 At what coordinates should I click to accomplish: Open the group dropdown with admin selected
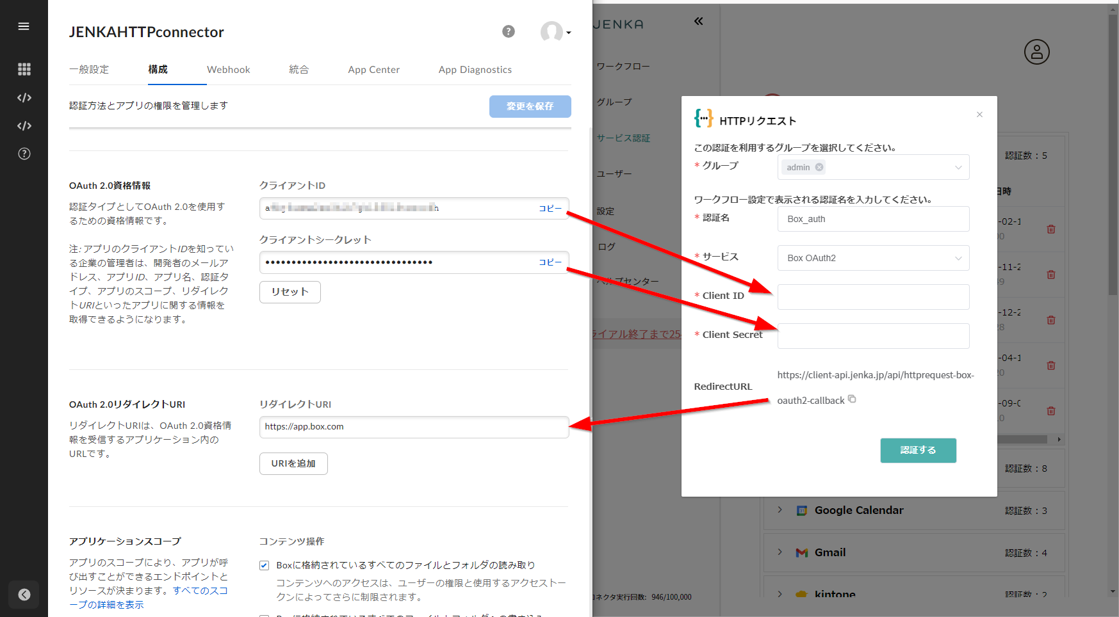(873, 167)
